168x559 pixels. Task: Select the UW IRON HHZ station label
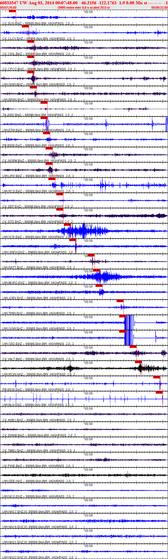pos(39,374)
